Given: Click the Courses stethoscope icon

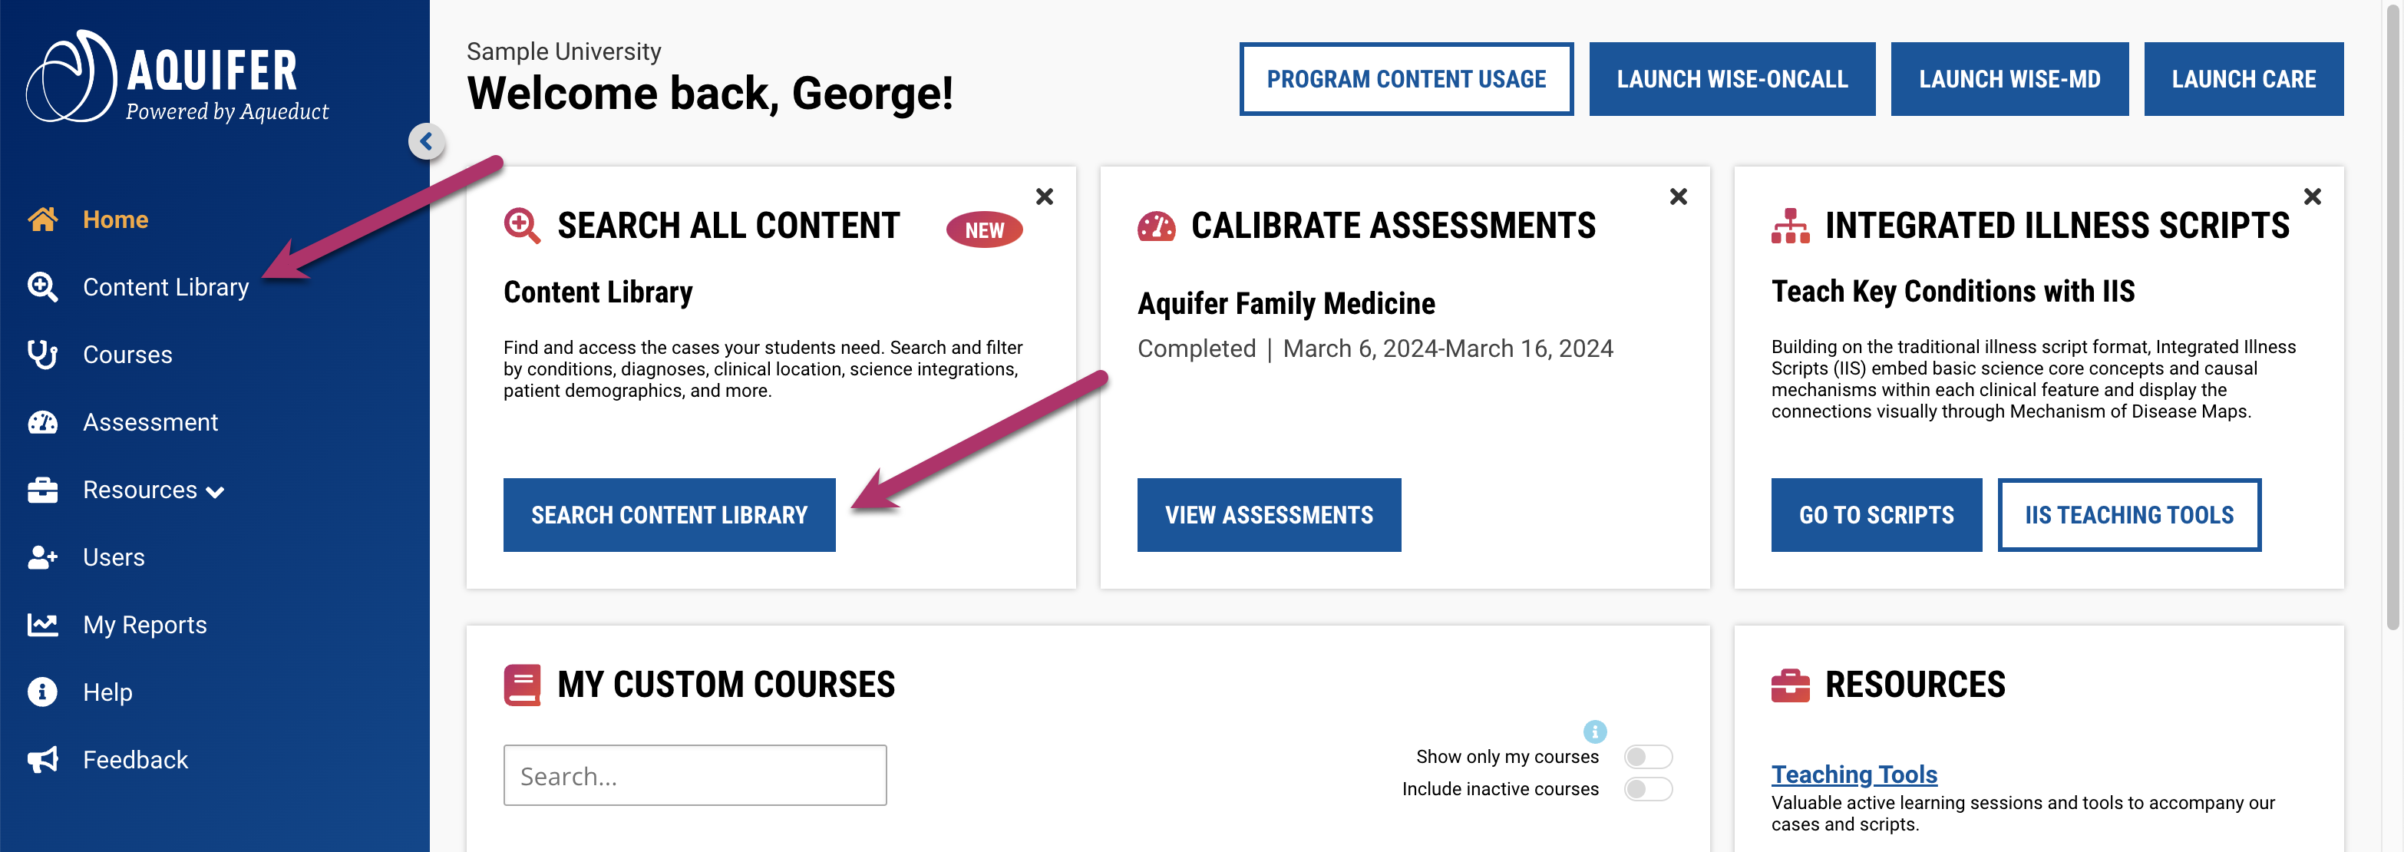Looking at the screenshot, I should pos(43,354).
